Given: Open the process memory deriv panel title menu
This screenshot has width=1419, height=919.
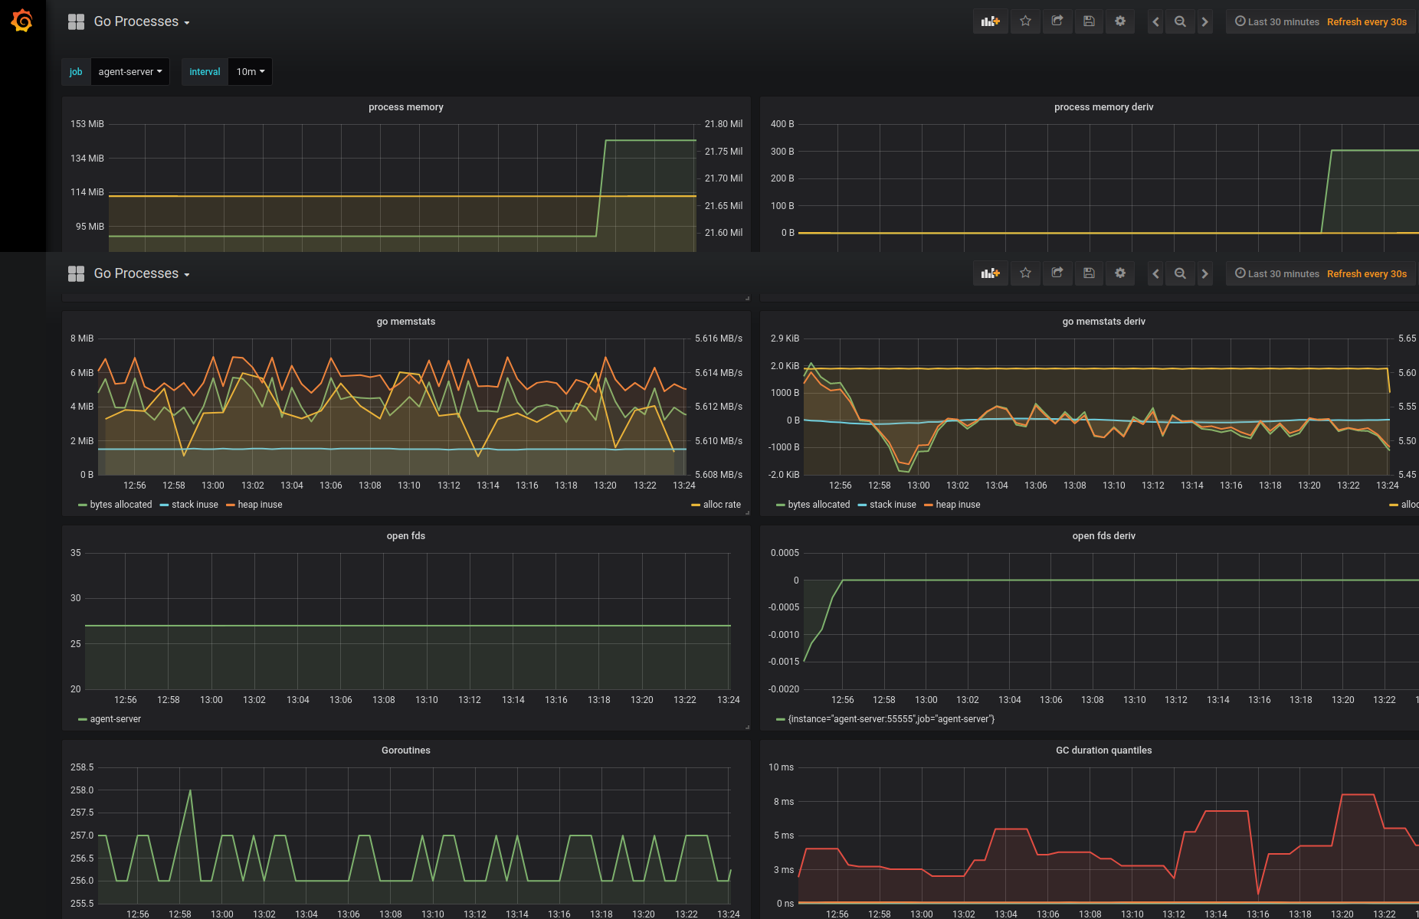Looking at the screenshot, I should tap(1103, 107).
